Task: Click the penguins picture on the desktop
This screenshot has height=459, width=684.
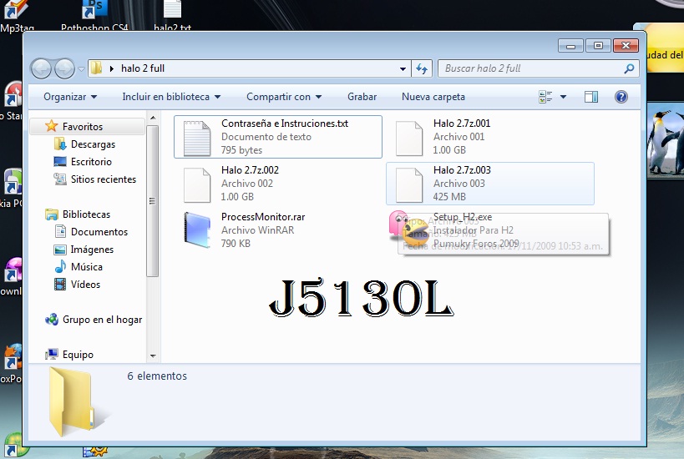Action: click(x=666, y=141)
